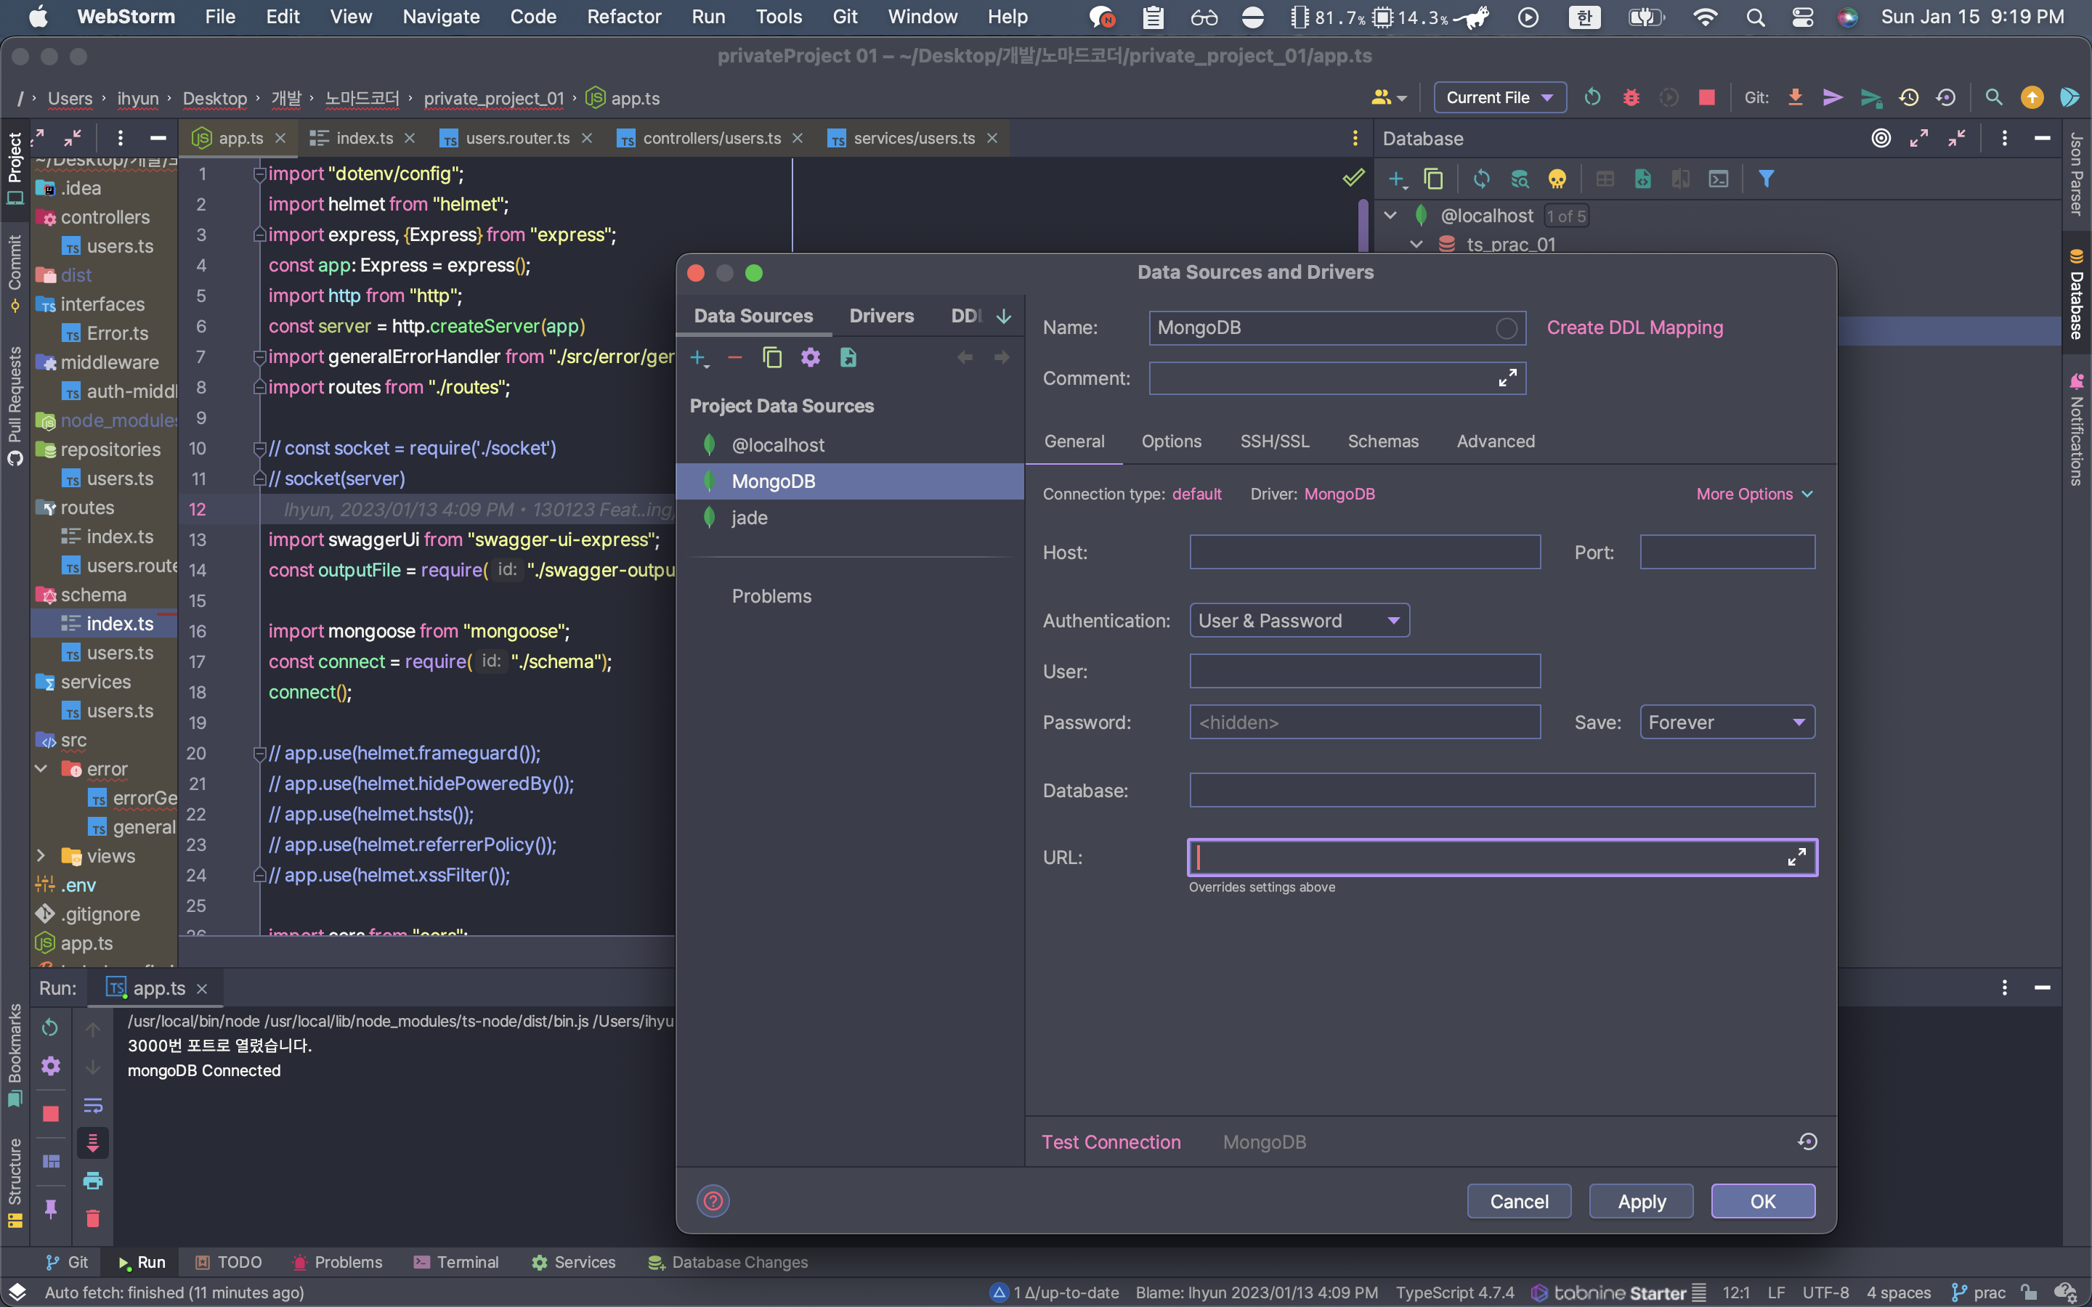The width and height of the screenshot is (2092, 1307).
Task: Click the Database panel refresh icon
Action: pos(1482,179)
